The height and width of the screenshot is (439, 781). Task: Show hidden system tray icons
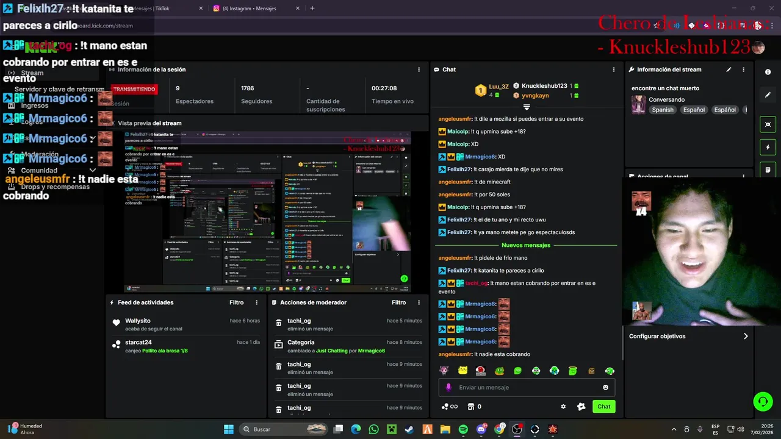[x=674, y=429]
